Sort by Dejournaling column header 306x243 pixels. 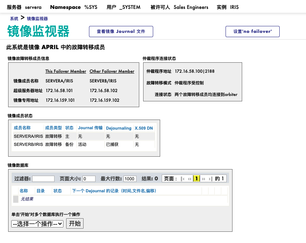click(x=118, y=128)
